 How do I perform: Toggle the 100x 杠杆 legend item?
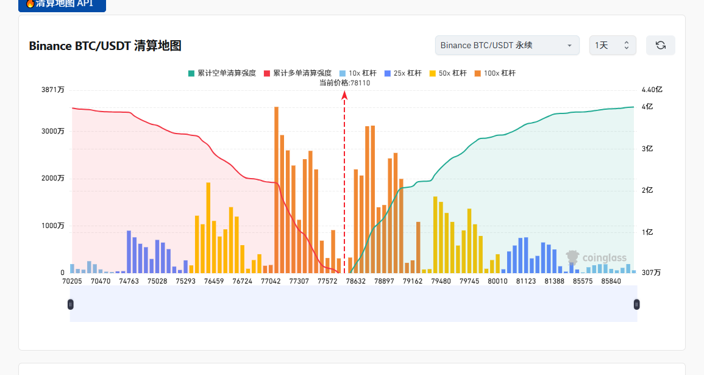(495, 73)
